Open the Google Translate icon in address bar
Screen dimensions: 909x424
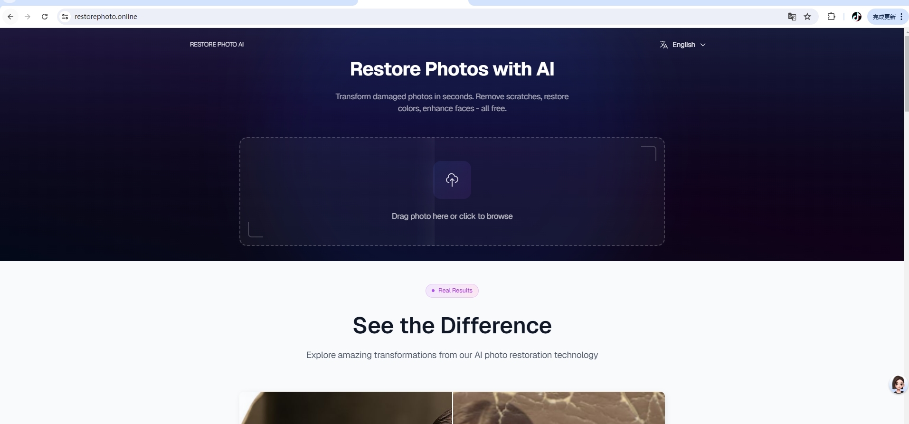pos(792,17)
